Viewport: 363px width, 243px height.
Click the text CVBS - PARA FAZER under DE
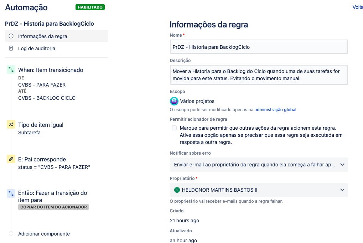tap(42, 85)
